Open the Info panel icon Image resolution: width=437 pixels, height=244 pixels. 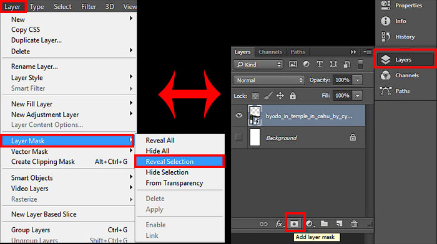pos(386,21)
